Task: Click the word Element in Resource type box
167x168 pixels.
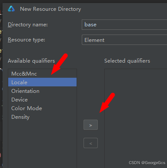Action: [x=94, y=40]
